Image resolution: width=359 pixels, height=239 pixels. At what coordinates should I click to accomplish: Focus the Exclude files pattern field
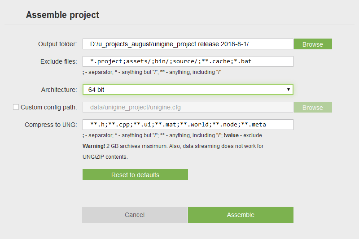click(188, 61)
